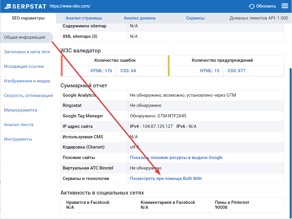Screen dimensions: 292x219
Task: Click the Суммарный отчет heading
Action: point(84,86)
